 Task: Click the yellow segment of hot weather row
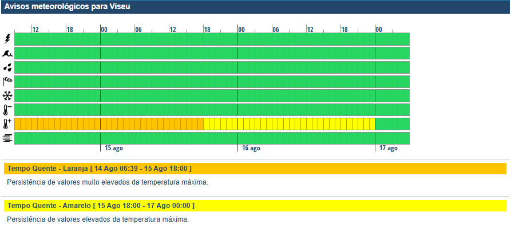click(x=289, y=124)
